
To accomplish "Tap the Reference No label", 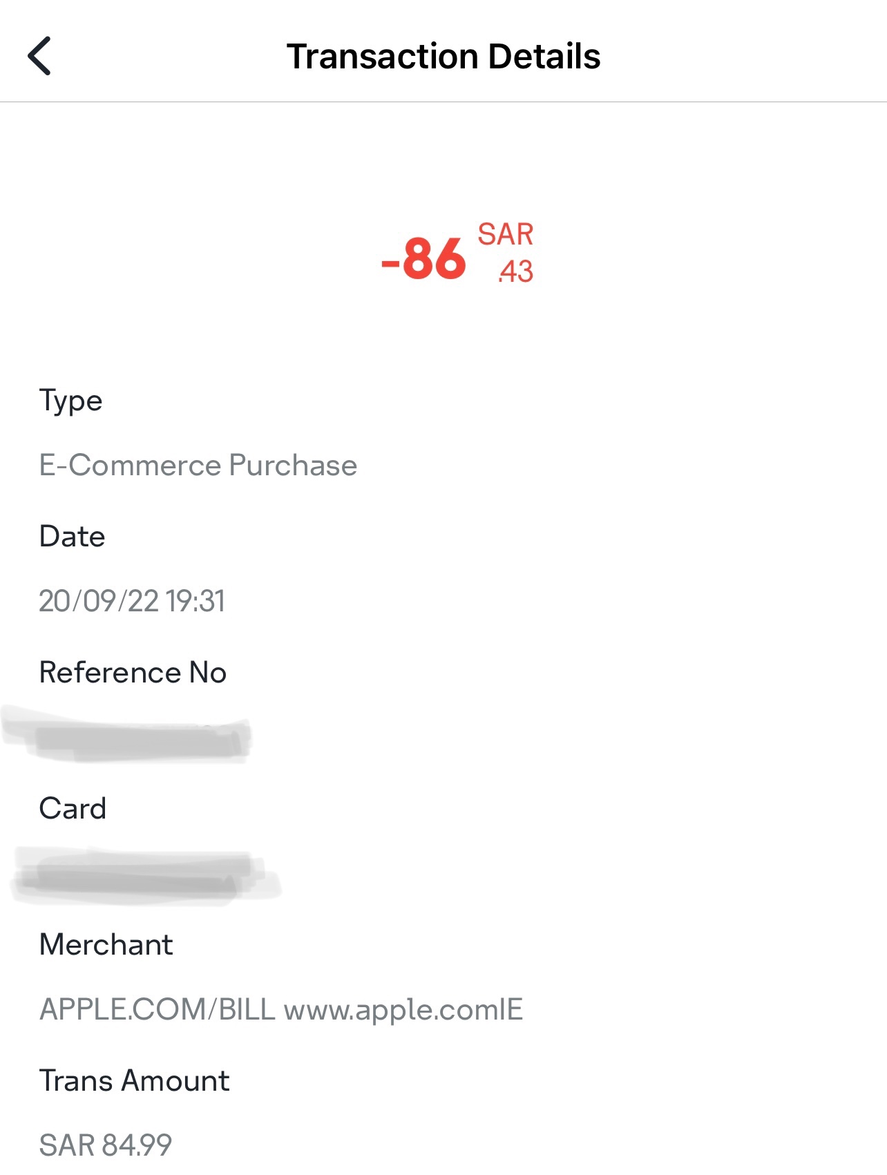I will point(133,671).
